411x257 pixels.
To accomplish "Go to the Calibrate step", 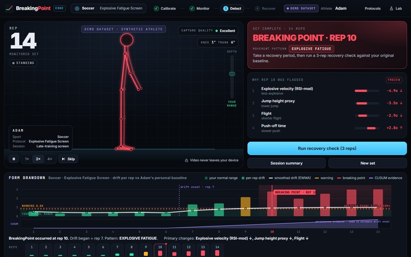I will [x=165, y=8].
